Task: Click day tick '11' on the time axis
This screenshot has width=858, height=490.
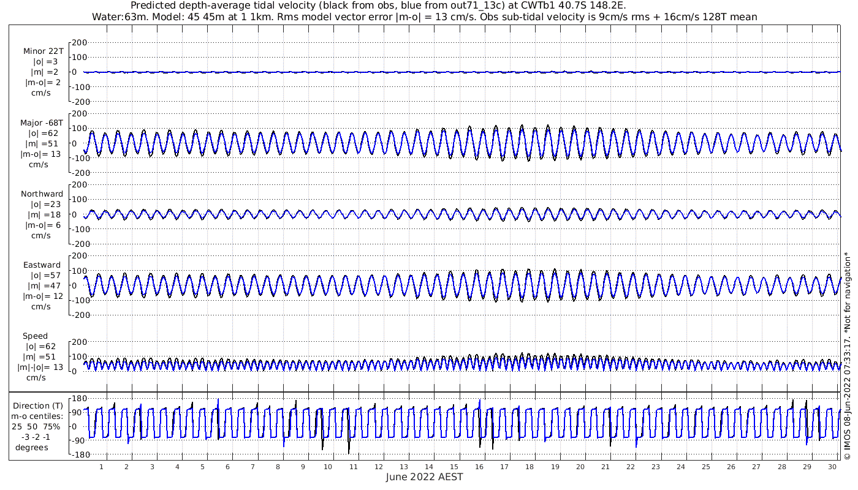Action: (354, 467)
